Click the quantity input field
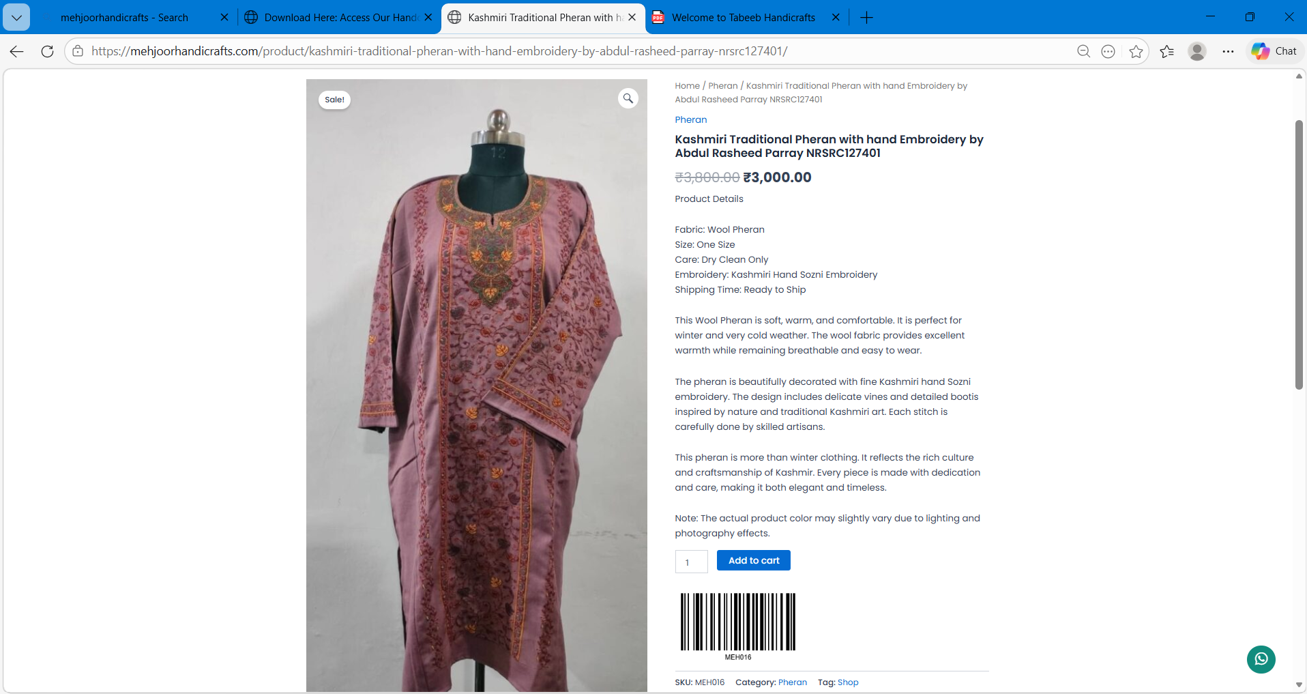 click(691, 562)
